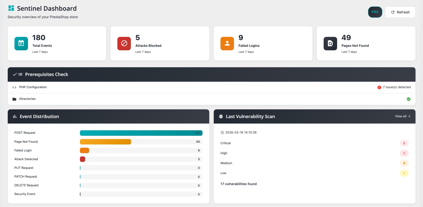
Task: Click the Sentinel Dashboard logo icon
Action: (x=11, y=8)
